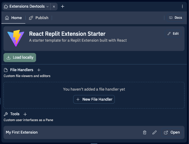189x144 pixels.
Task: Edit the extension details
Action: pyautogui.click(x=173, y=34)
